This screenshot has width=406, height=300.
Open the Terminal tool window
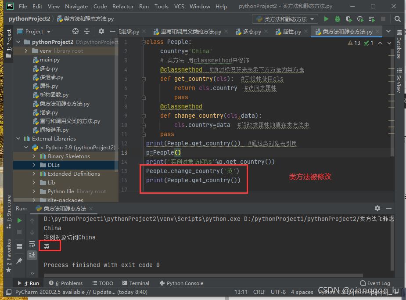(x=136, y=283)
